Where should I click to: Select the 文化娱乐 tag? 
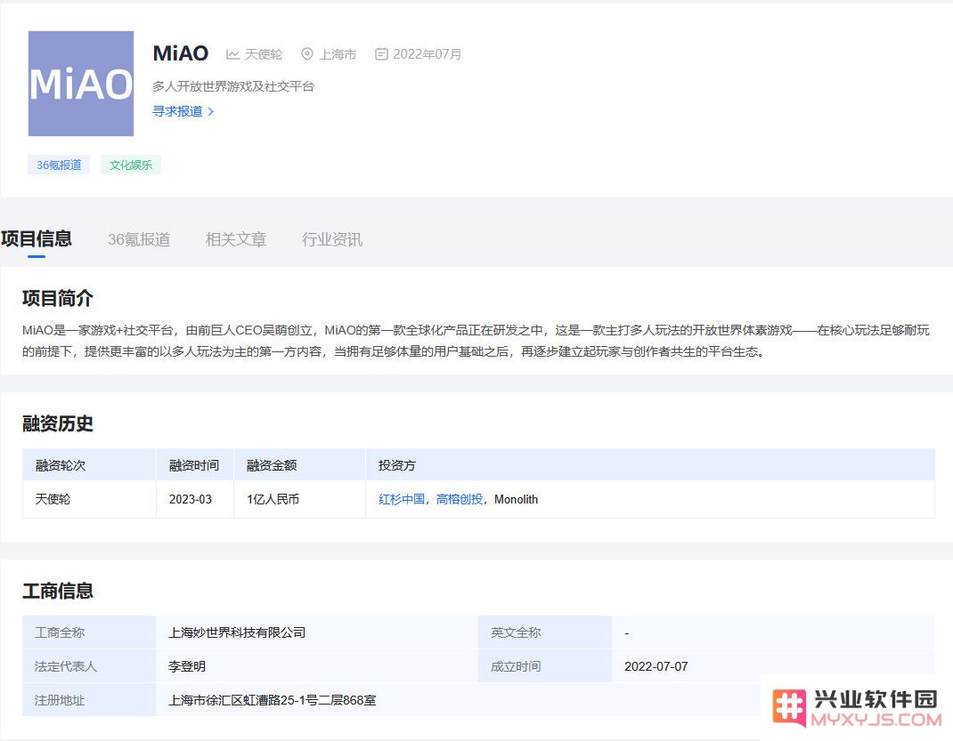point(131,165)
